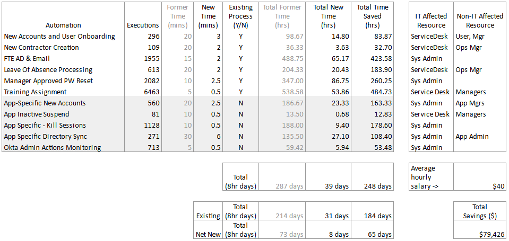The image size is (509, 241).
Task: Select the IT Affected Resource header
Action: coord(430,21)
